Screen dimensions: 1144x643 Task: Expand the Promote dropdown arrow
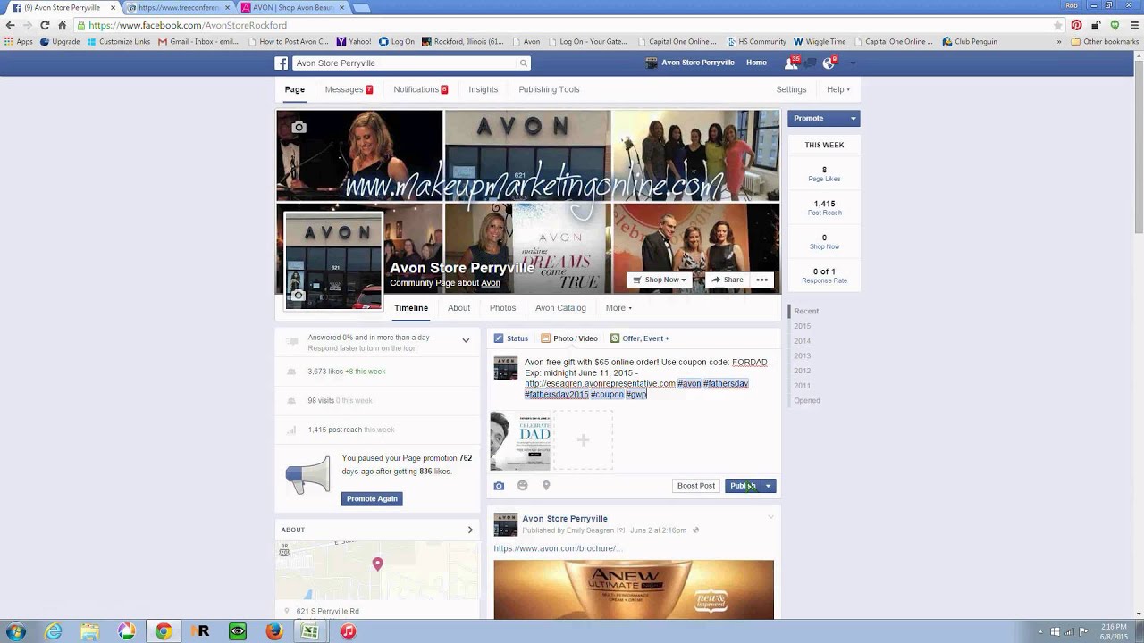point(853,118)
